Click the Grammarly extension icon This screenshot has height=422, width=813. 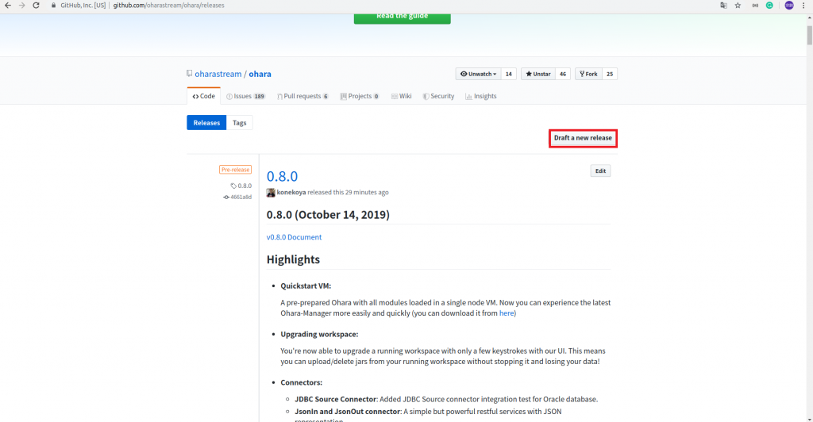pos(769,6)
